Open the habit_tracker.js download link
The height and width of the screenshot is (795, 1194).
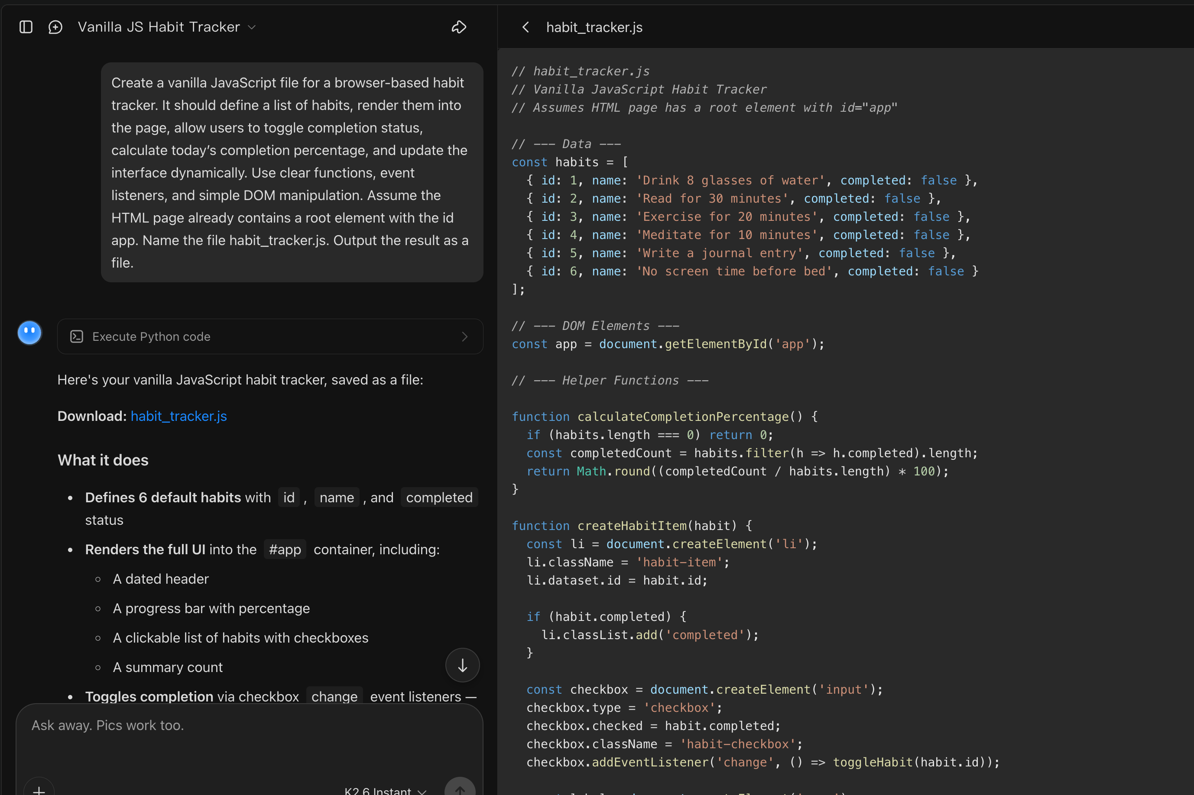click(x=178, y=416)
